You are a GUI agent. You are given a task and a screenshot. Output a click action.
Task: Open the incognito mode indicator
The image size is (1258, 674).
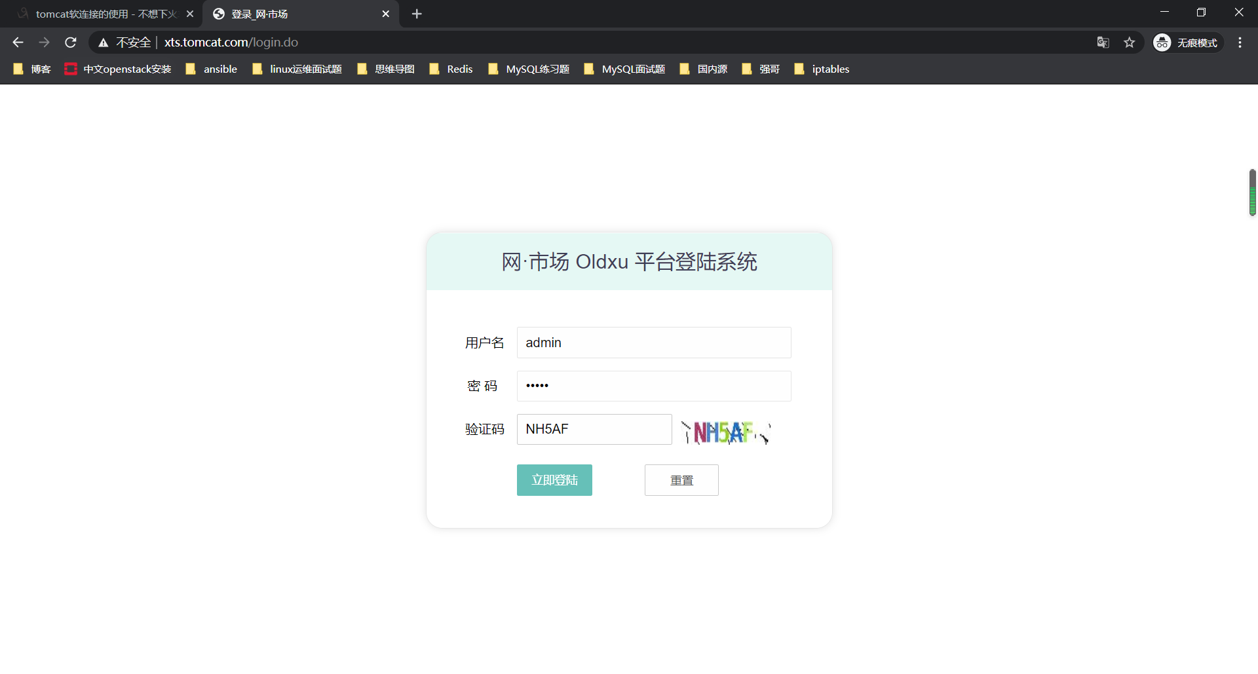[x=1187, y=43]
